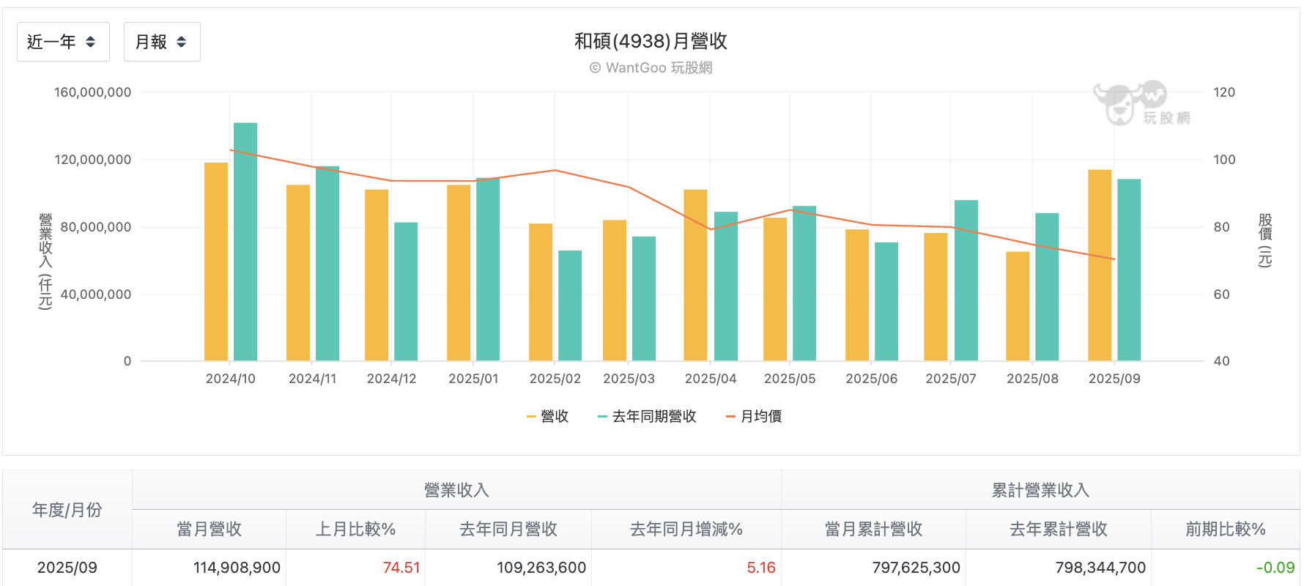This screenshot has width=1304, height=586.
Task: Toggle the 去年同期營收 legend series
Action: [647, 417]
